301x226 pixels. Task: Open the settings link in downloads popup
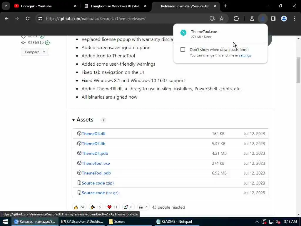pos(245,55)
